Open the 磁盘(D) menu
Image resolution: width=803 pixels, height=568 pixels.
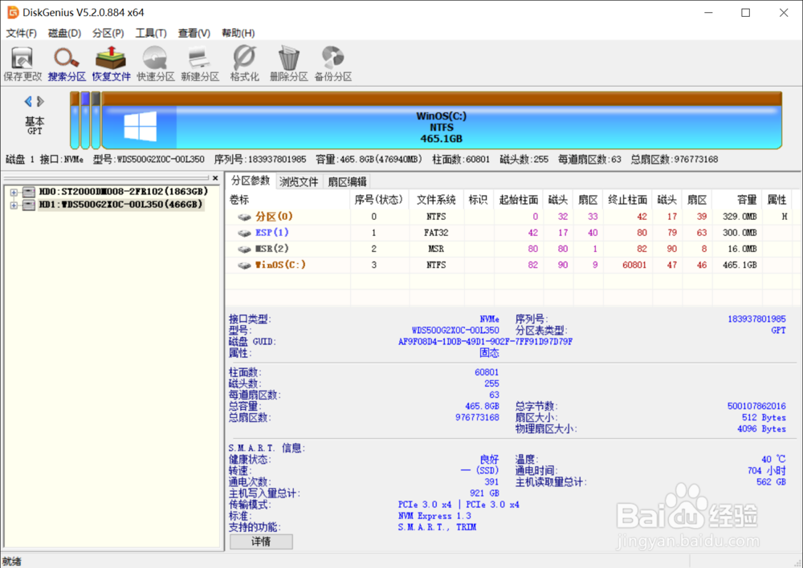coord(64,33)
